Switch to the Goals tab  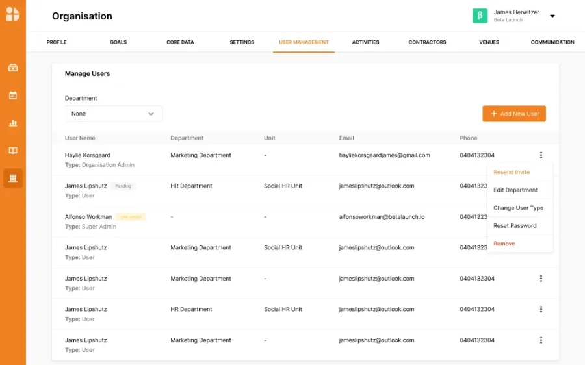[x=118, y=42]
